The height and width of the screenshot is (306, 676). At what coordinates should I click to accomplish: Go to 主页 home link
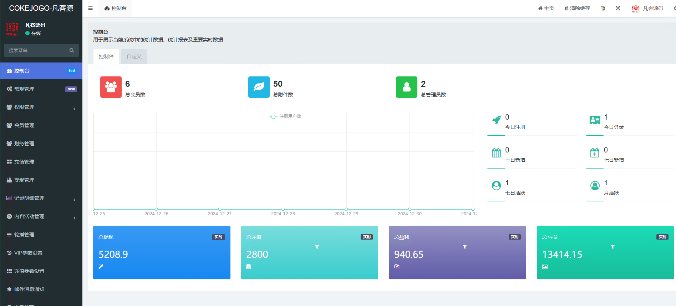(546, 8)
